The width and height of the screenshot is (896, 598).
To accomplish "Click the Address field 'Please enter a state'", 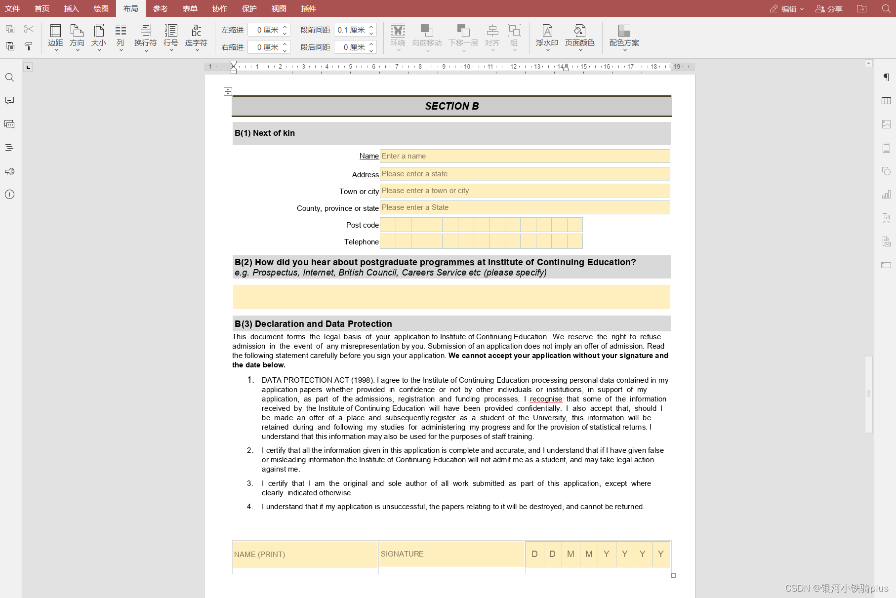I will [525, 174].
